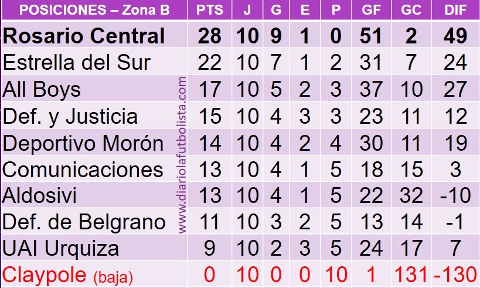This screenshot has width=480, height=288.
Task: Select the UAI Urquiza team cell
Action: pos(60,248)
